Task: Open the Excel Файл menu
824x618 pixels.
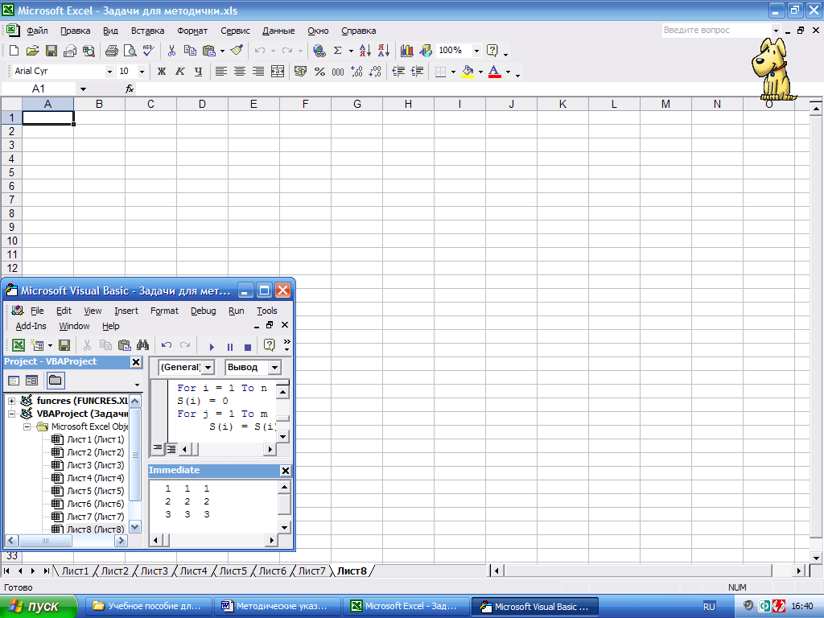Action: [x=37, y=31]
